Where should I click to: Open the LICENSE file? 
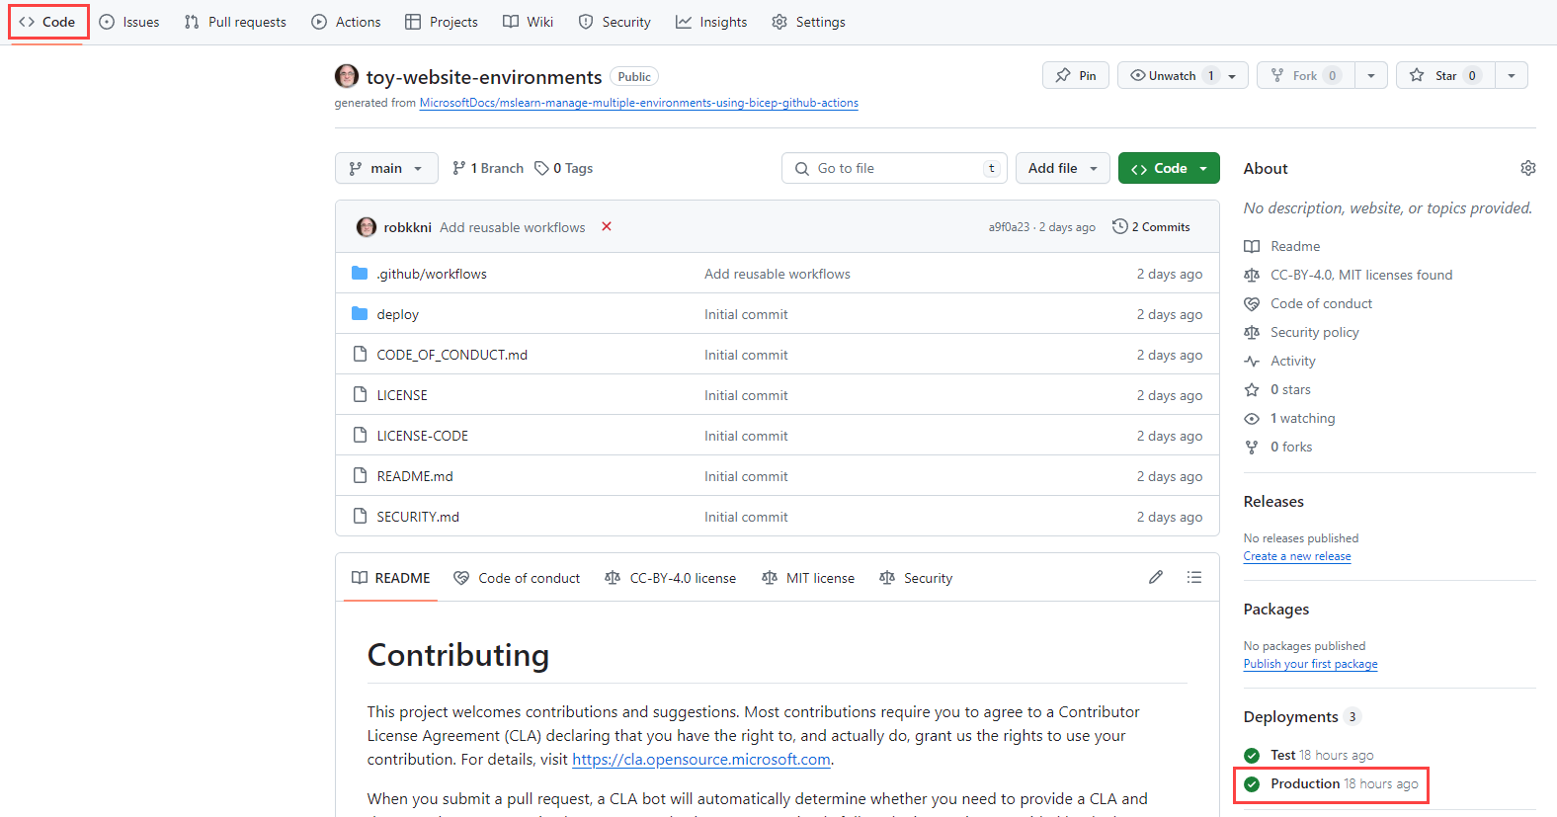coord(402,395)
